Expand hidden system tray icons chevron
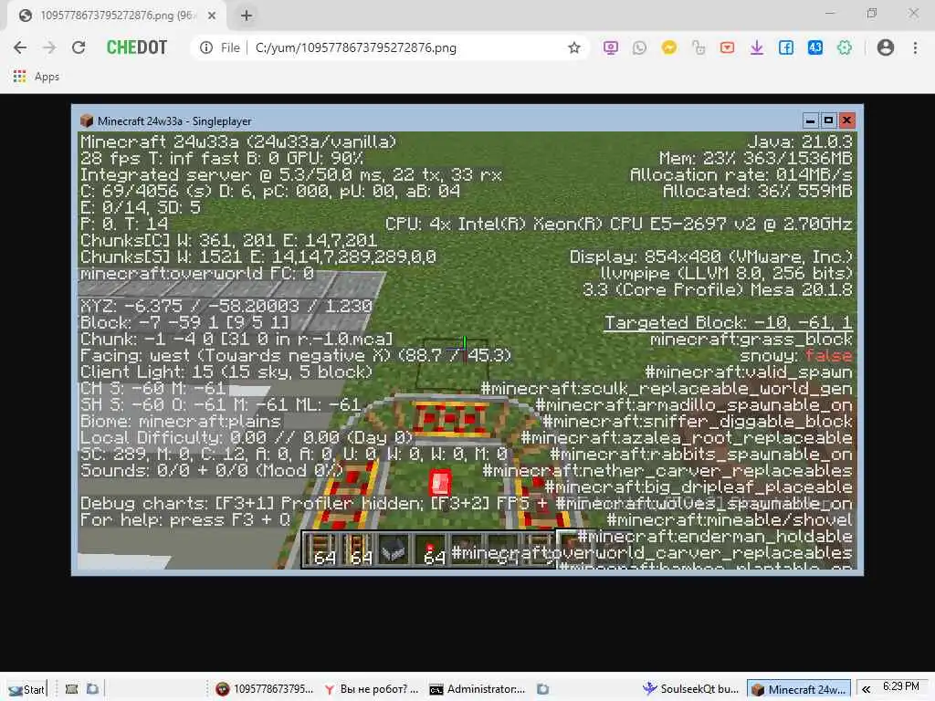 tap(866, 689)
